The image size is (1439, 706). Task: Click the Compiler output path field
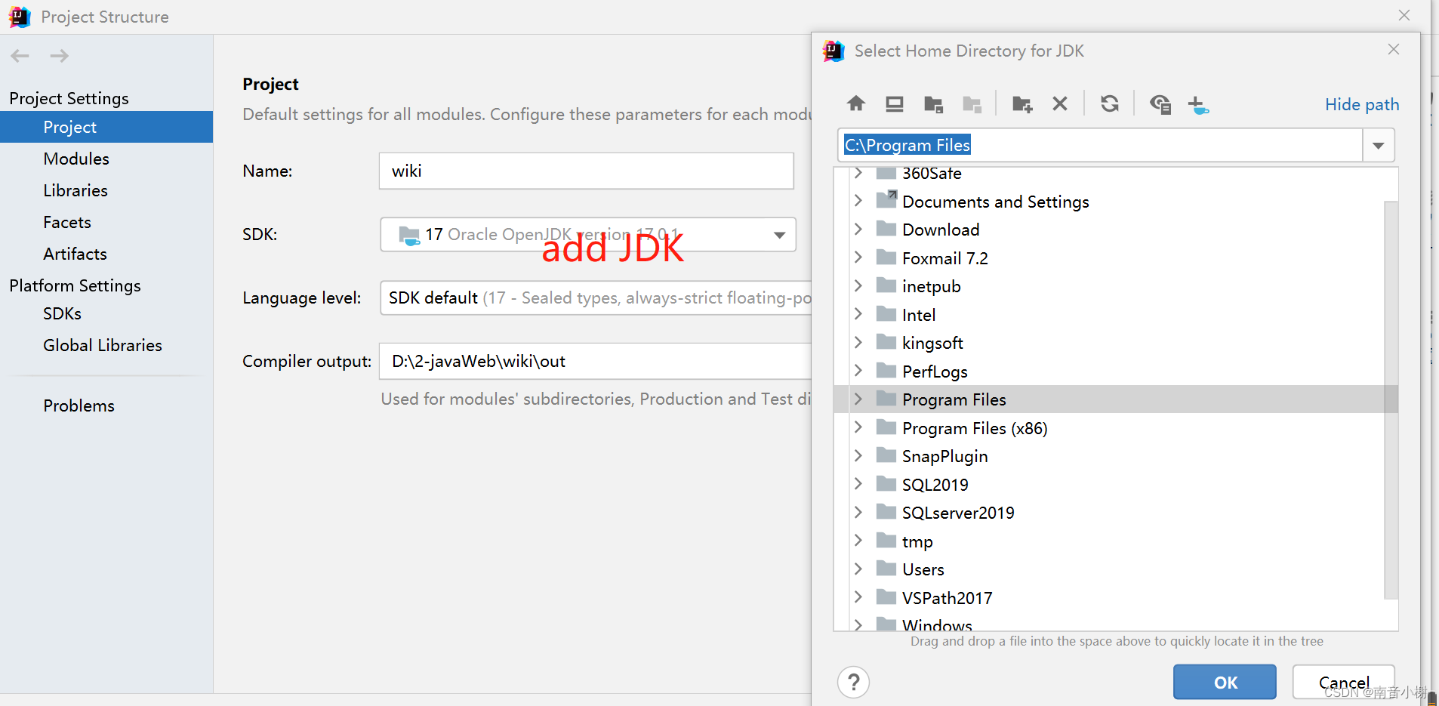tap(596, 361)
